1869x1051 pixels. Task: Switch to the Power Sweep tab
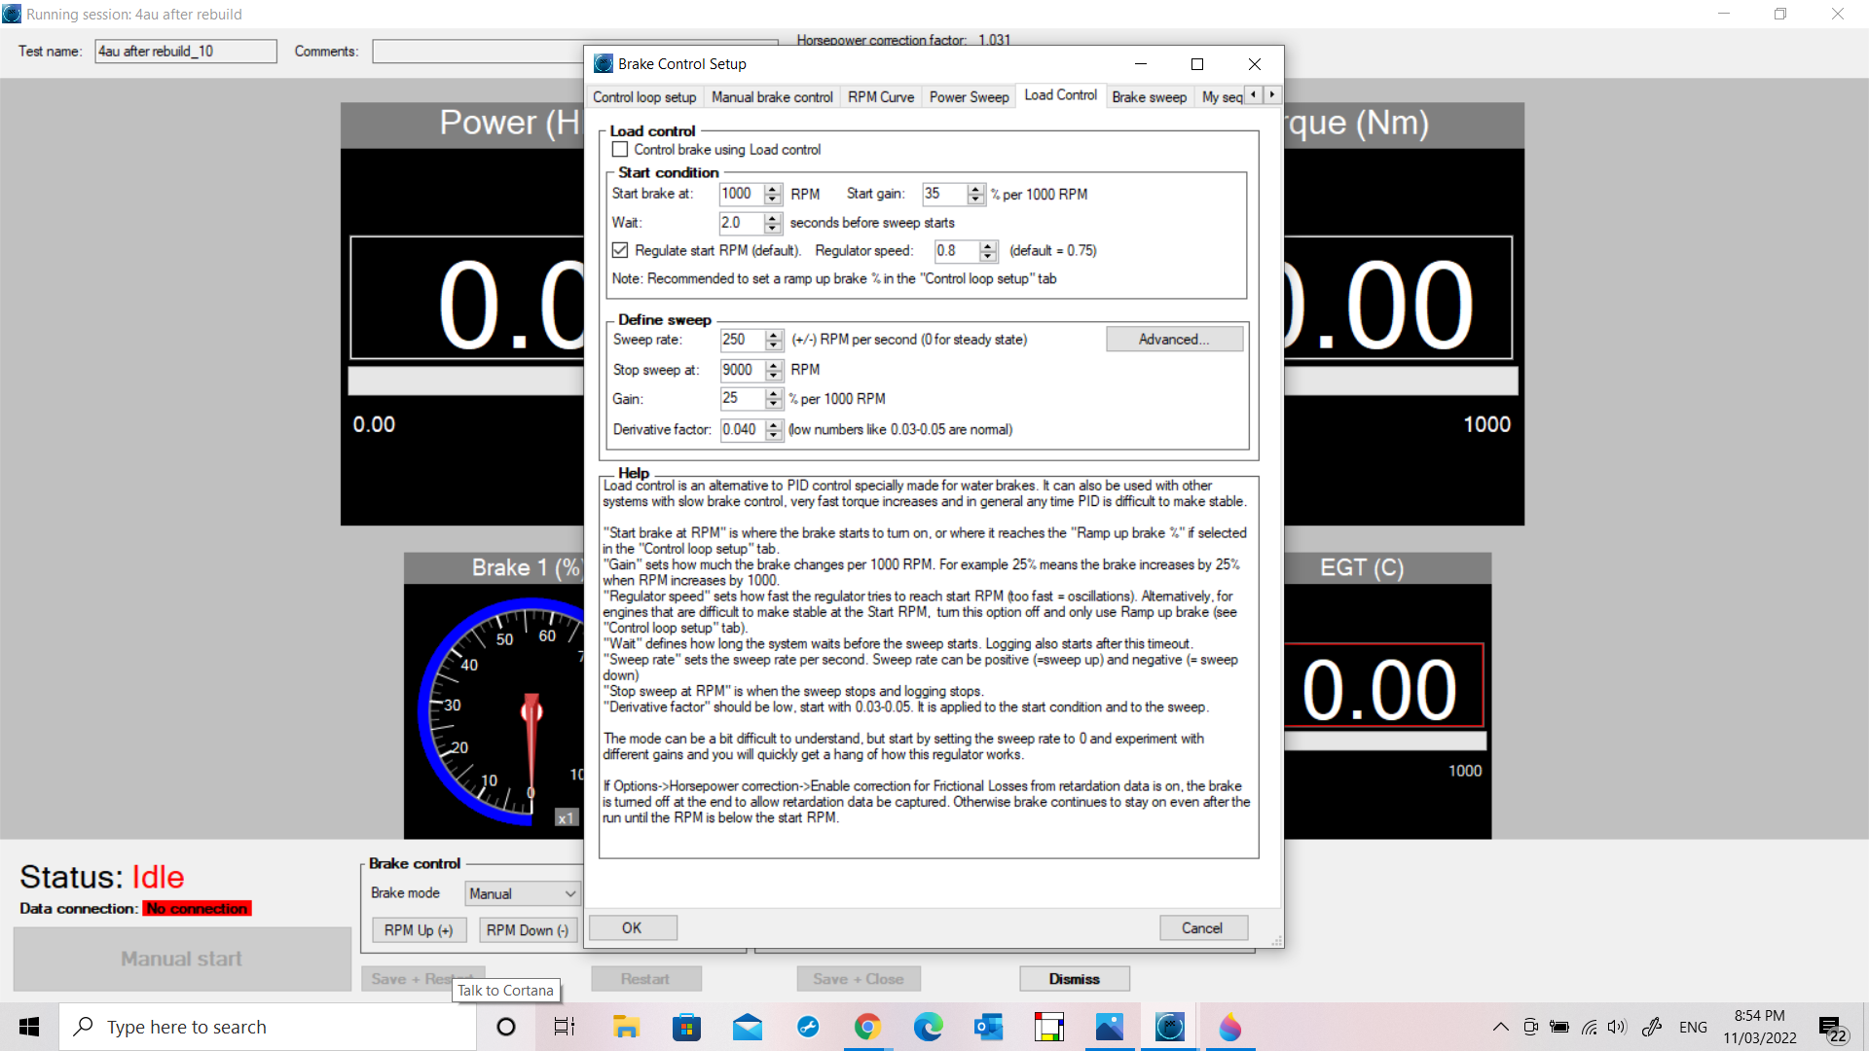pyautogui.click(x=969, y=97)
